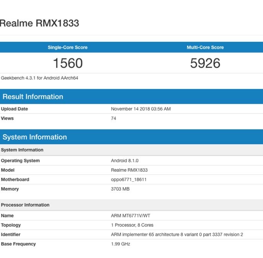
Task: Click the Processor Information subsection heading
Action: tap(25, 205)
